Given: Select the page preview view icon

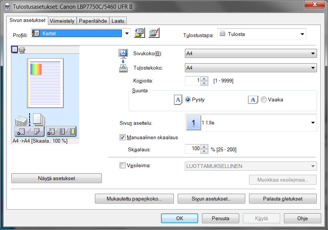Looking at the screenshot, I should pyautogui.click(x=15, y=50).
